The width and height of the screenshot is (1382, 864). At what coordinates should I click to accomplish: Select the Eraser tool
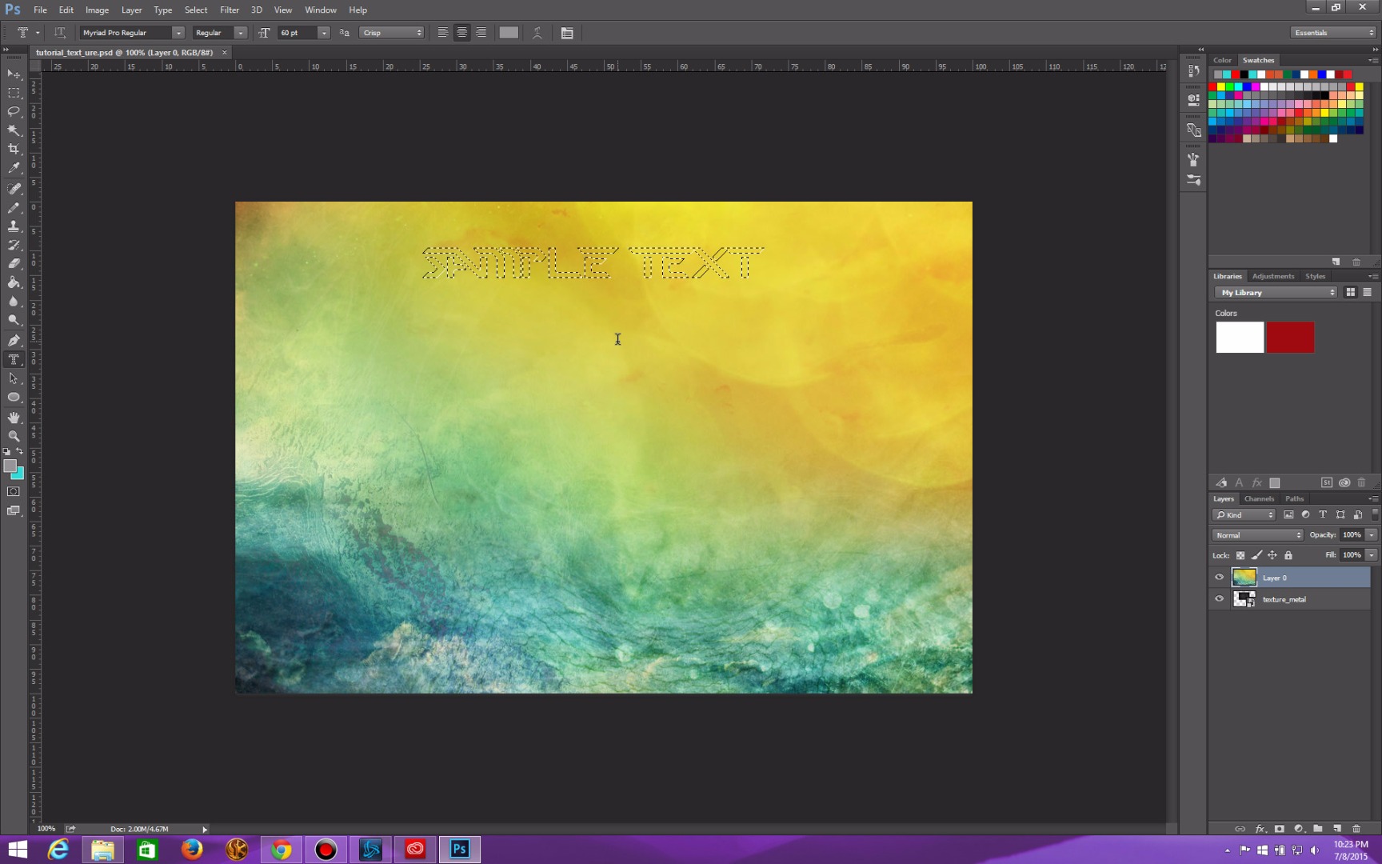14,263
